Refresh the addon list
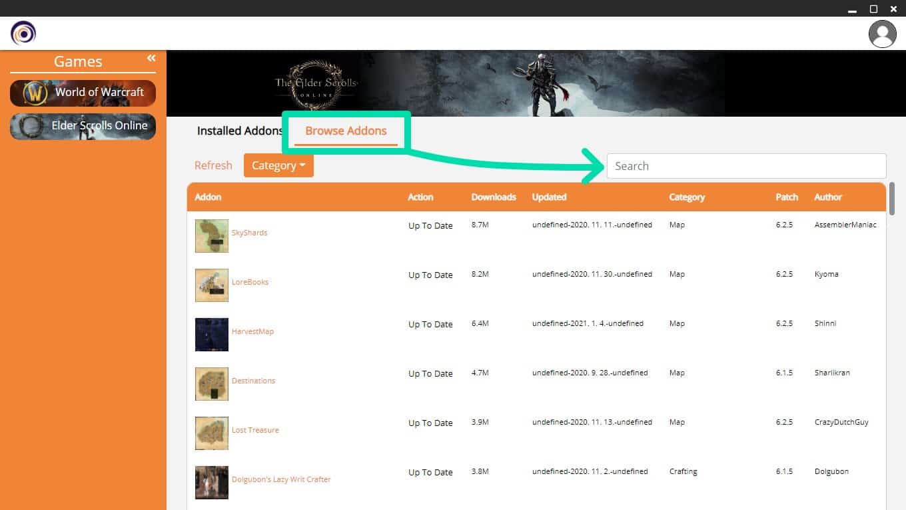906x510 pixels. tap(213, 165)
